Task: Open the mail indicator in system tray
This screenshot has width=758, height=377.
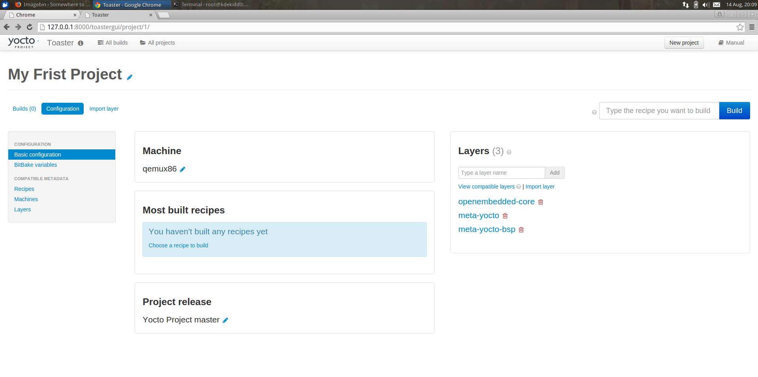Action: [x=717, y=5]
